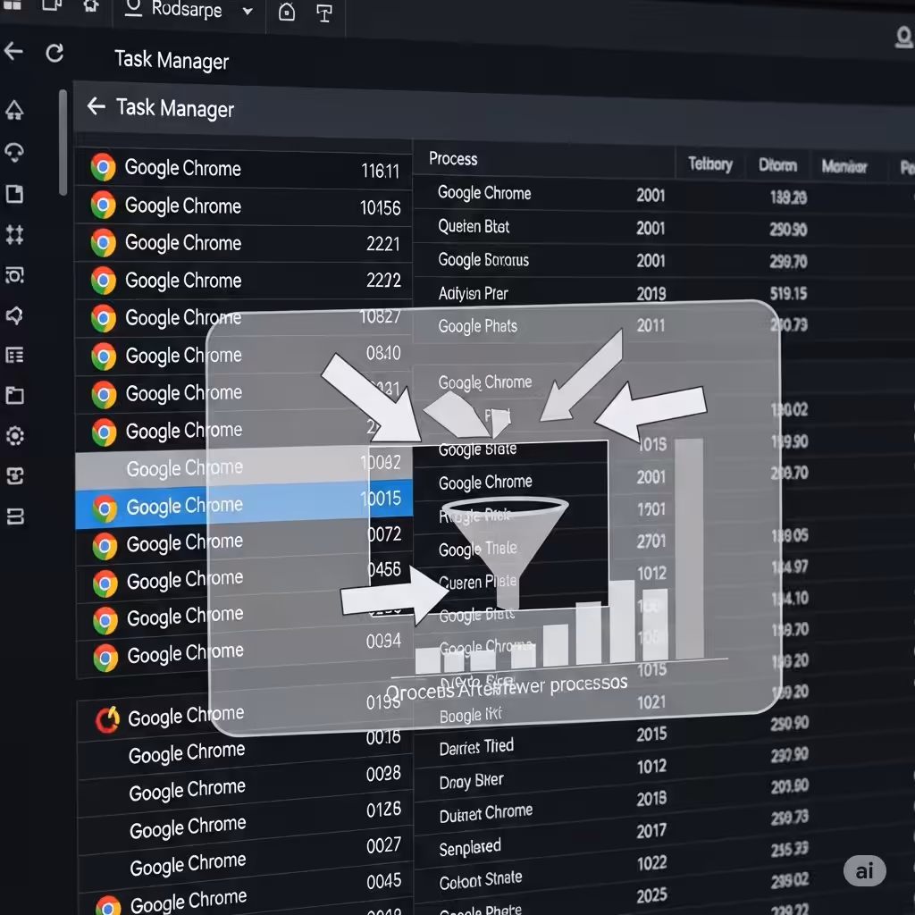
Task: Click the text tool icon in the top toolbar
Action: click(x=323, y=13)
